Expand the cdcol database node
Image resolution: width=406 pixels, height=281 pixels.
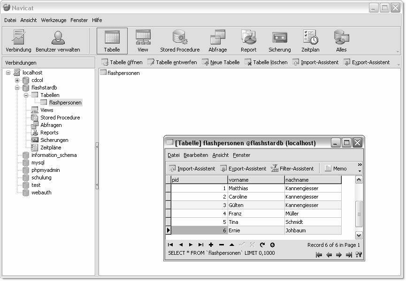(17, 80)
